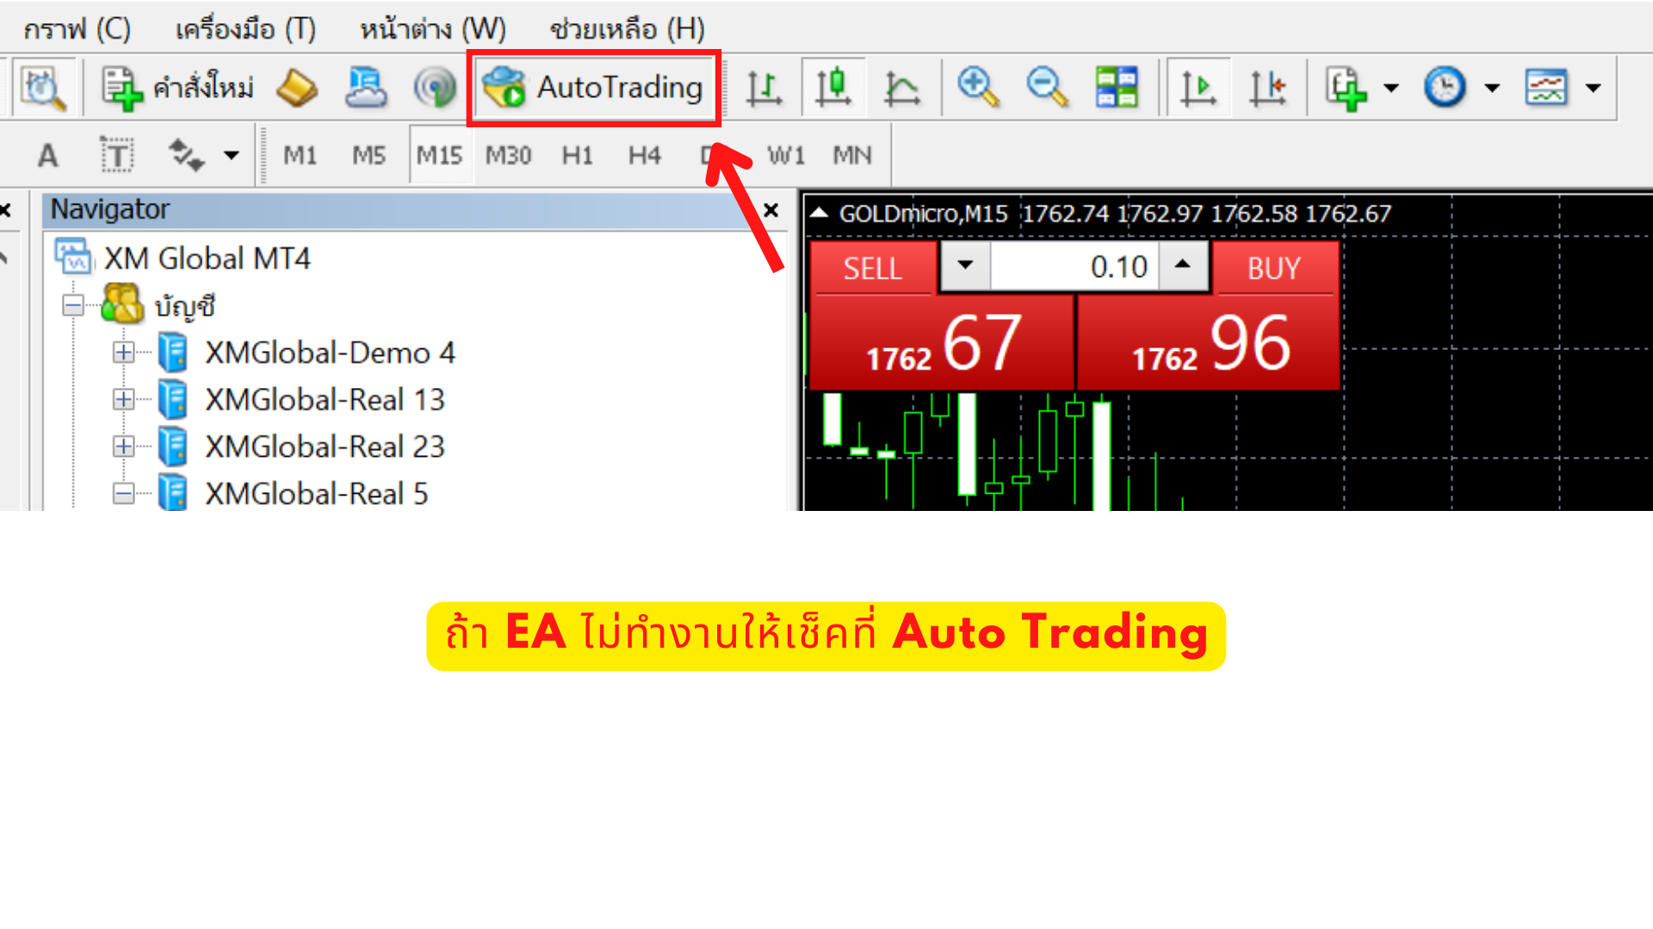Zoom in the chart with magnifier plus
The height and width of the screenshot is (929, 1653).
(x=978, y=88)
